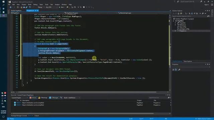Close the Program.cs editor tab
Image resolution: width=214 pixels, height=120 pixels.
coord(38,10)
